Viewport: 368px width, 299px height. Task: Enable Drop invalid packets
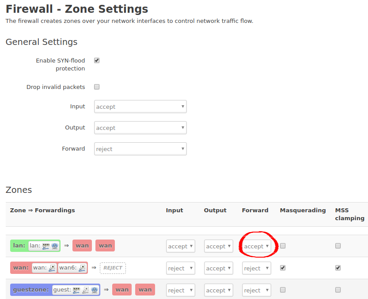[x=96, y=87]
